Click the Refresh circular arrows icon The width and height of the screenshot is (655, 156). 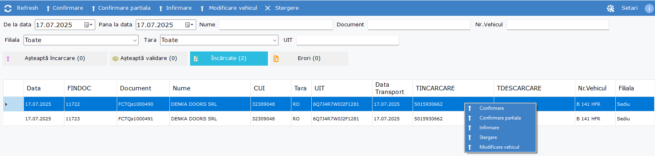coord(8,8)
